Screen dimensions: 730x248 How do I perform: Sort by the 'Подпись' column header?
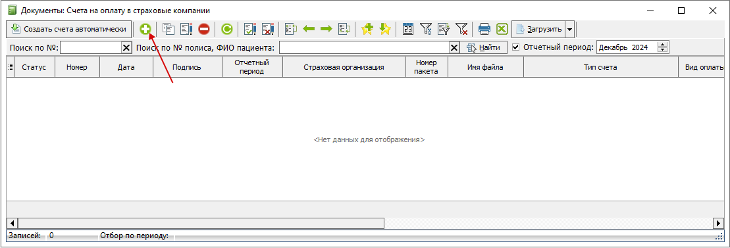(x=187, y=67)
